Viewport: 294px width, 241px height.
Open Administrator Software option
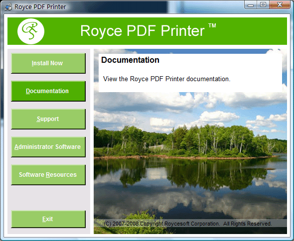pyautogui.click(x=48, y=147)
